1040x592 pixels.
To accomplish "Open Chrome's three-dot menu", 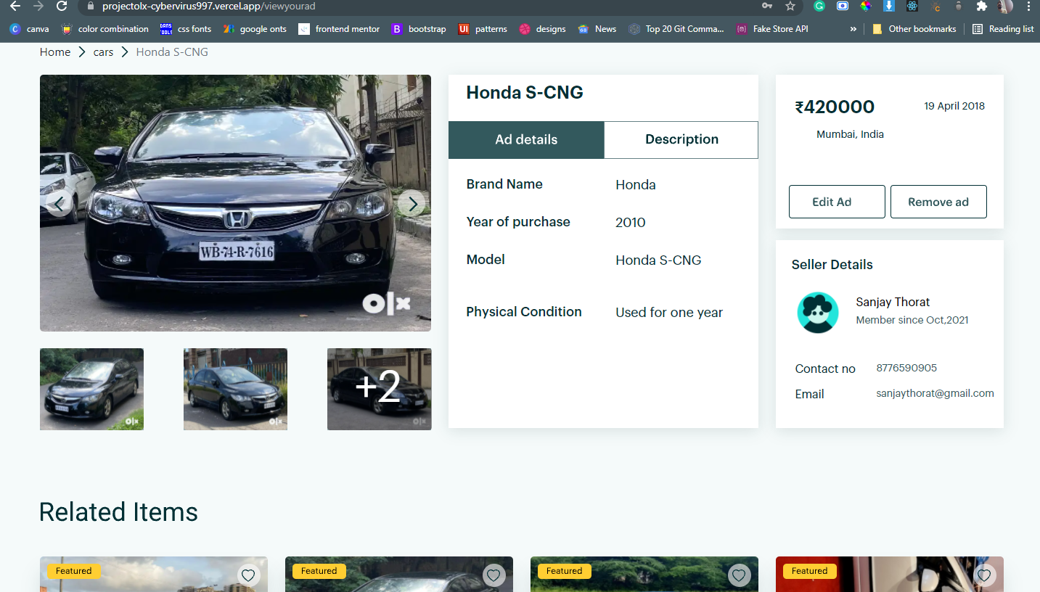I will tap(1028, 6).
